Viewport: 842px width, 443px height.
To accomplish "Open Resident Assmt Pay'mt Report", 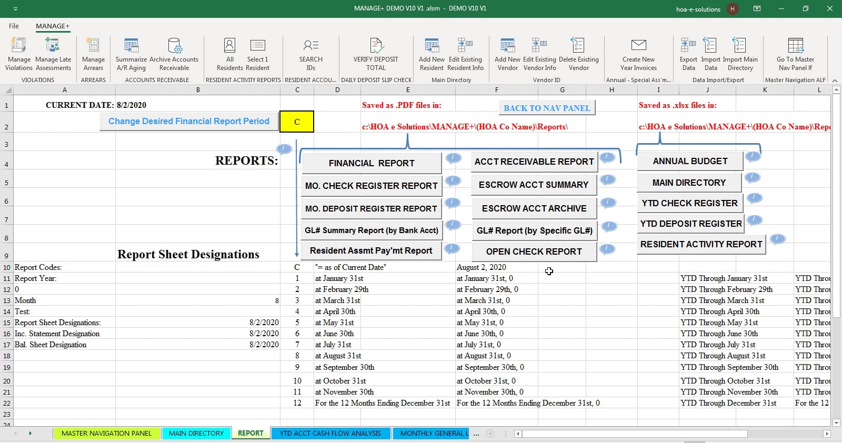I will tap(372, 251).
